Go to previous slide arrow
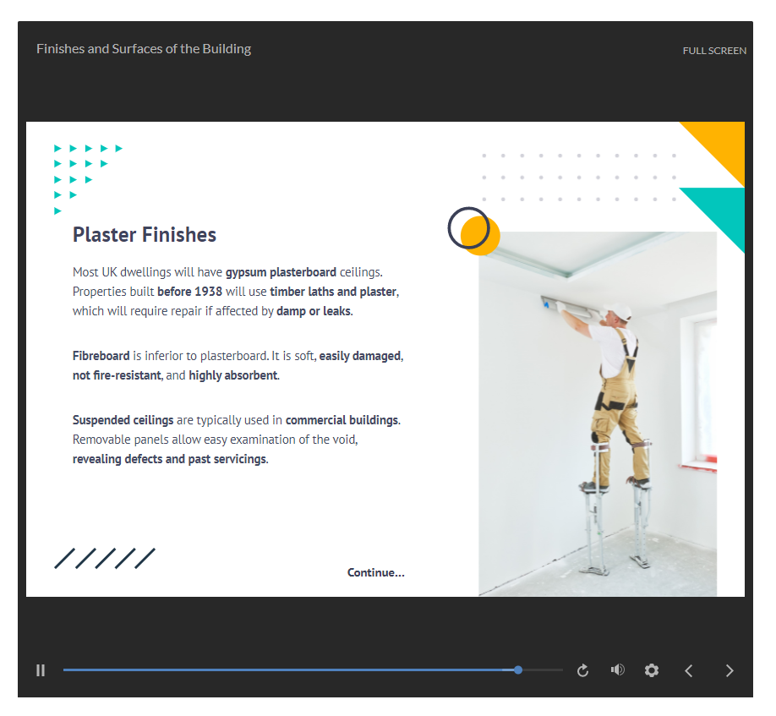The width and height of the screenshot is (776, 716). [688, 670]
